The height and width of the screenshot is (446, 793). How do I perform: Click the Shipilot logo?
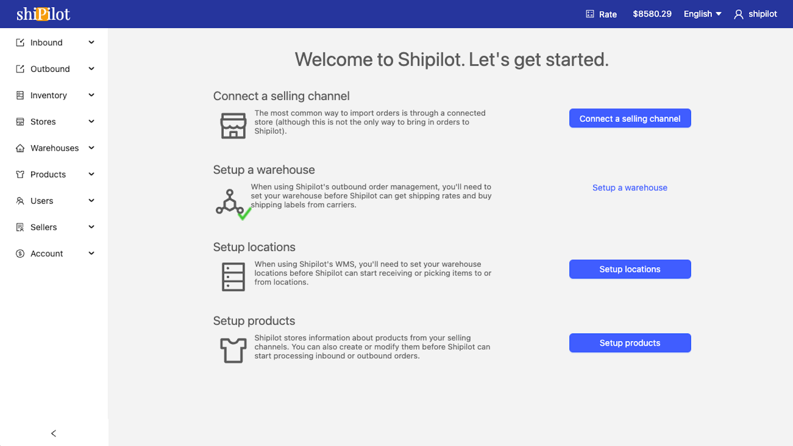pyautogui.click(x=43, y=14)
